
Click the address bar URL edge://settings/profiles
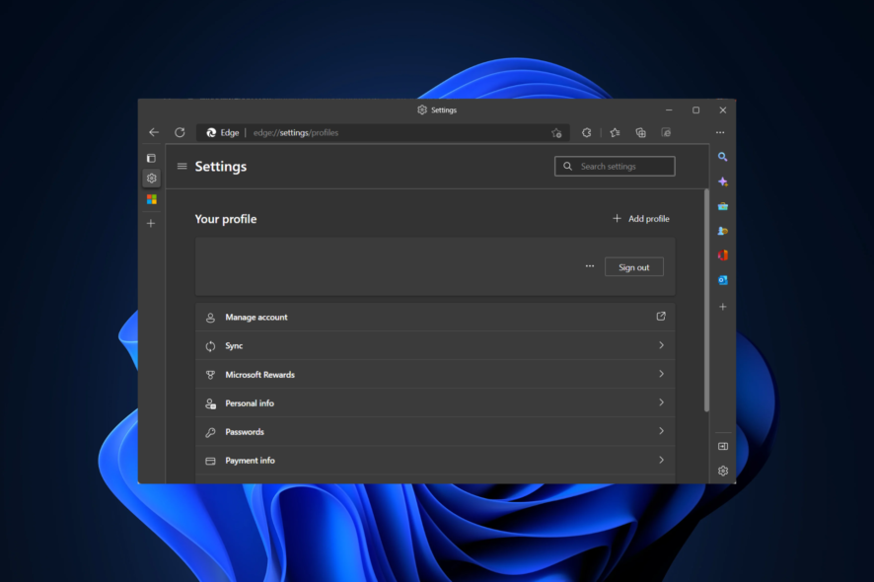(x=296, y=133)
